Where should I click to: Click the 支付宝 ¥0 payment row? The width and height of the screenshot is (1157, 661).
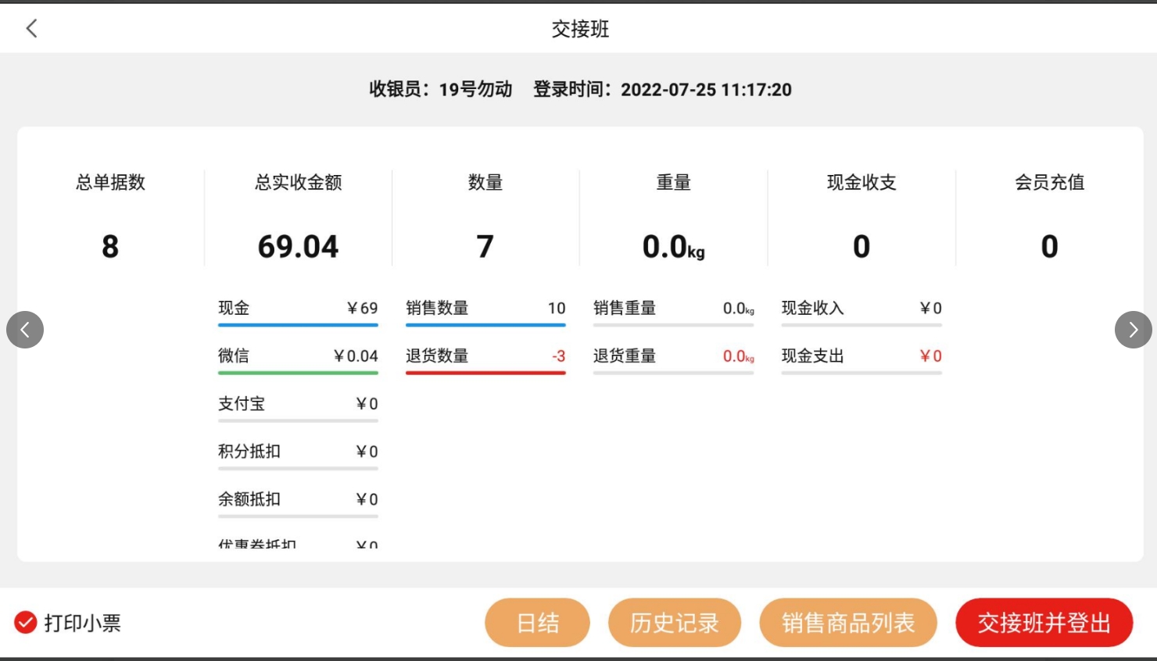(x=298, y=404)
